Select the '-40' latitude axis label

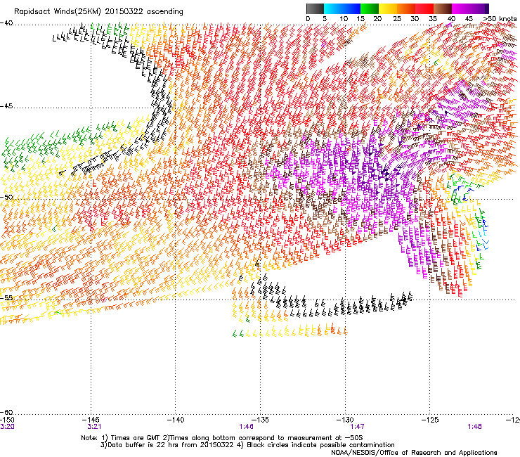6,23
